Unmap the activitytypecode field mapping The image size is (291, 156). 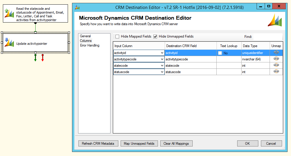tap(276, 59)
